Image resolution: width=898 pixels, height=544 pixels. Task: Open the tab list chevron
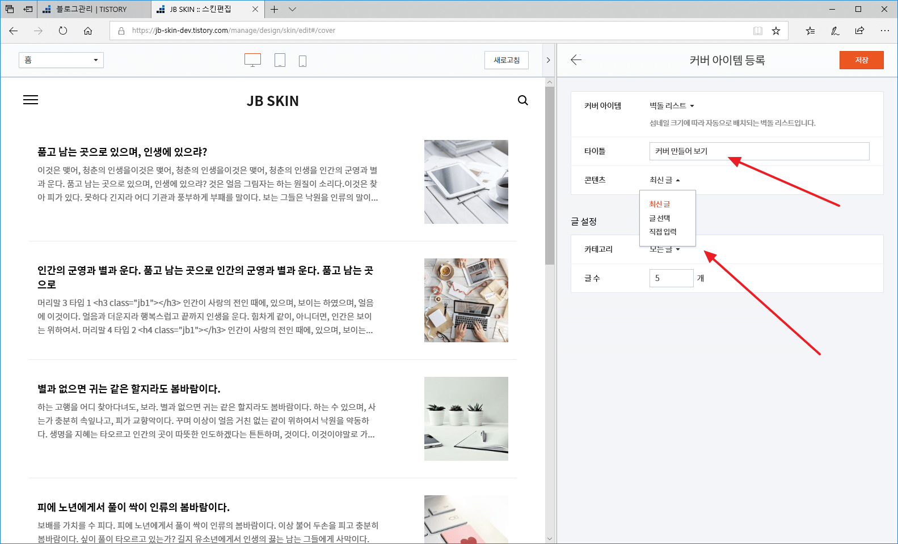[292, 9]
